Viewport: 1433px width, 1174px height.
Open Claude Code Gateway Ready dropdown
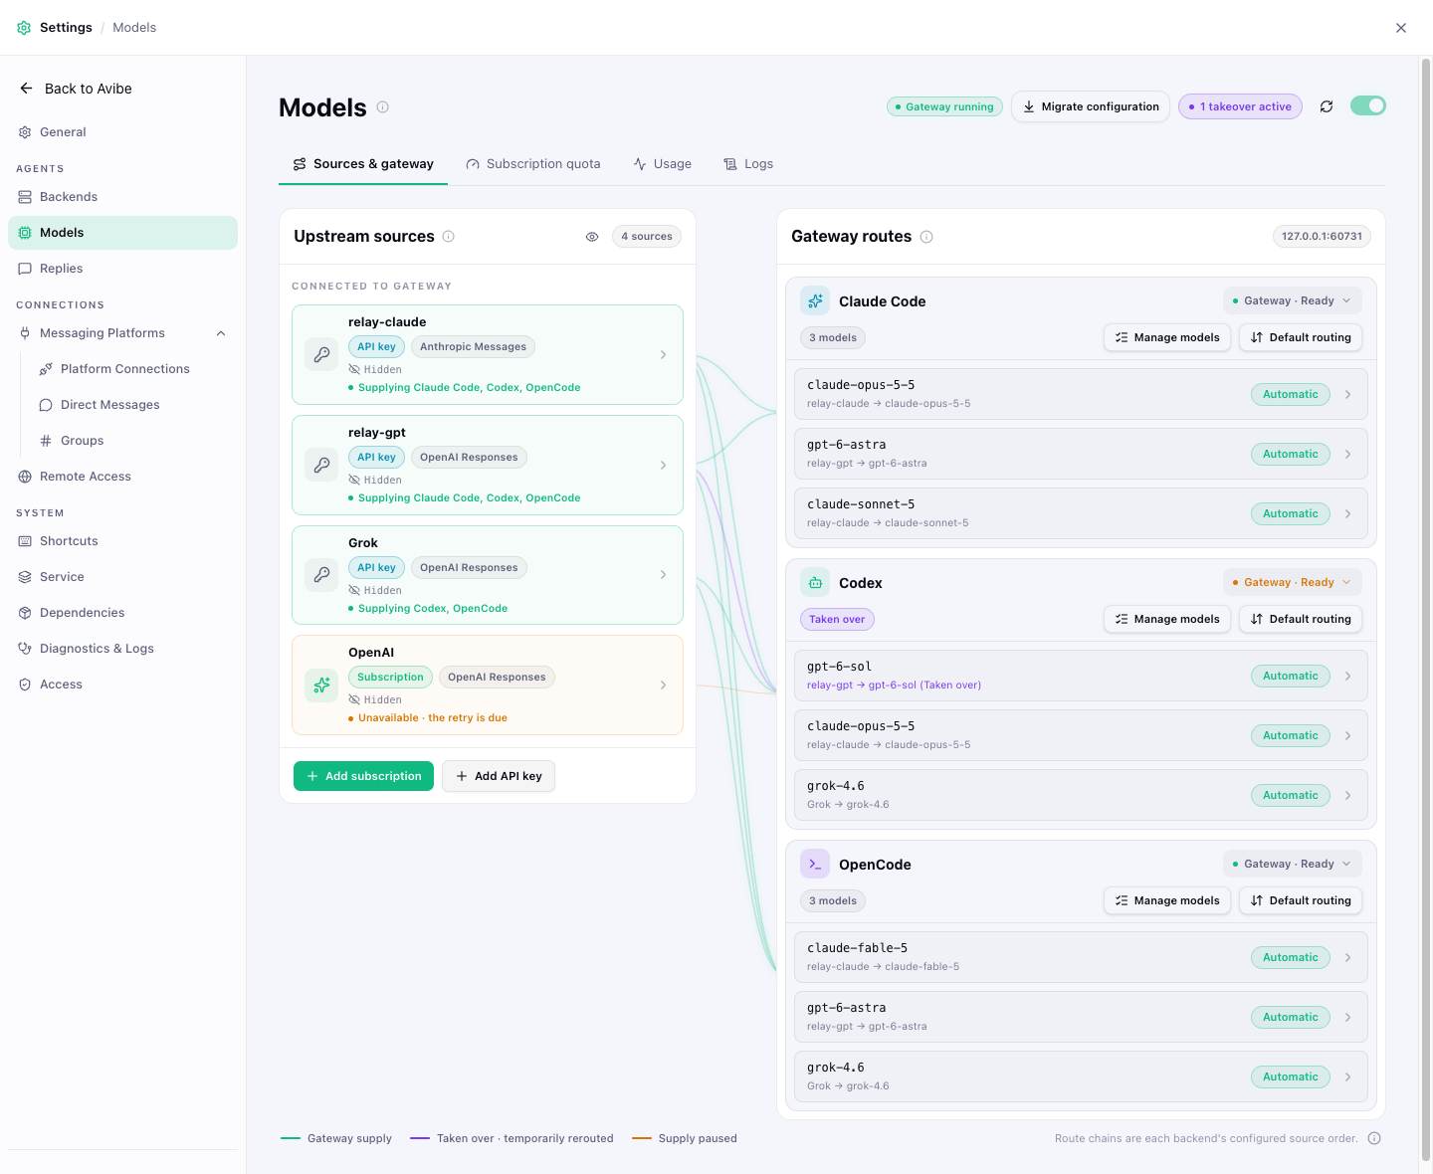[1292, 301]
